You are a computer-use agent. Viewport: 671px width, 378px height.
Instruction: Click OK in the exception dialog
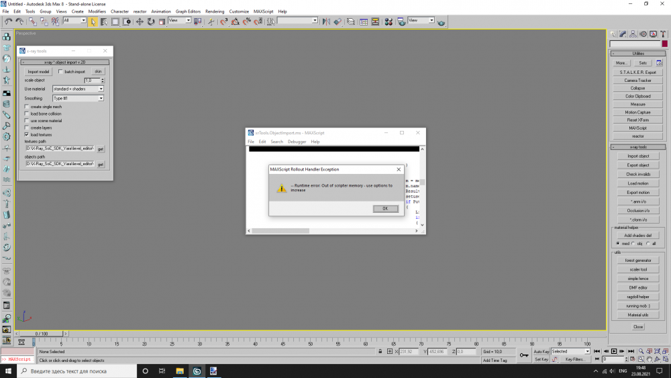click(385, 209)
